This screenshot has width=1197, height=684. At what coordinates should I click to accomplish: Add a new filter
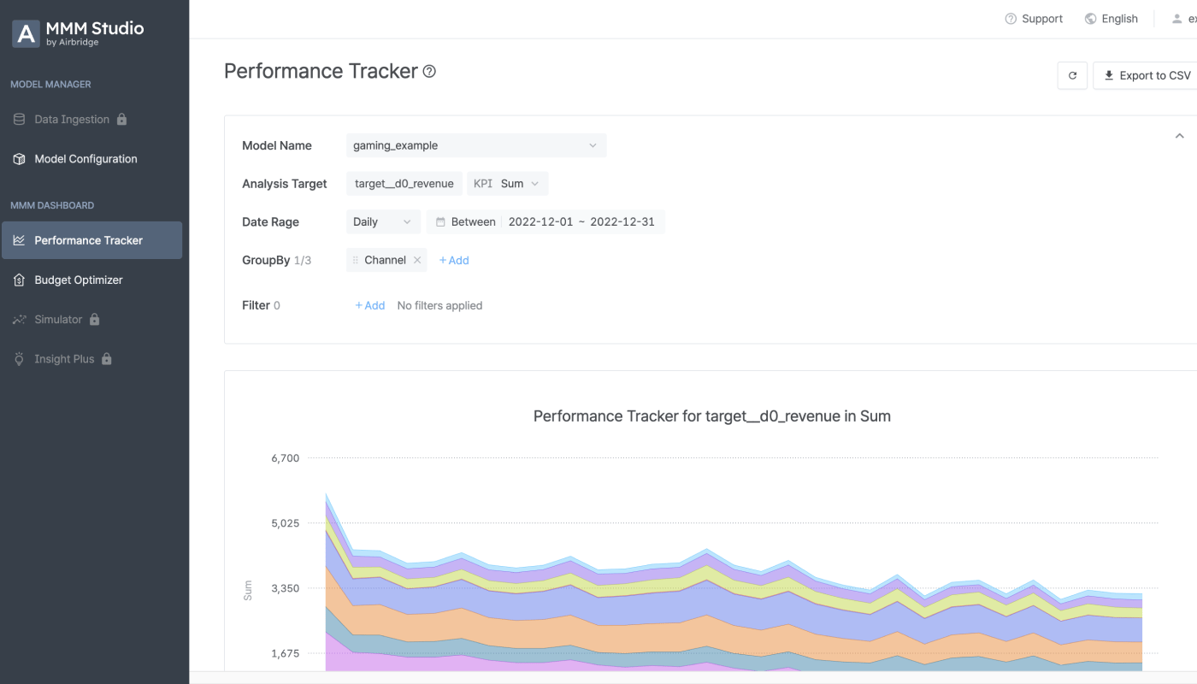[370, 305]
